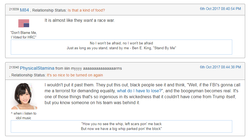Click the italic word 'want' in M84's post
This screenshot has height=138, width=250.
88,20
